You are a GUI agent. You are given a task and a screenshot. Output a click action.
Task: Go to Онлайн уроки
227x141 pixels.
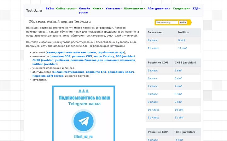(84, 11)
